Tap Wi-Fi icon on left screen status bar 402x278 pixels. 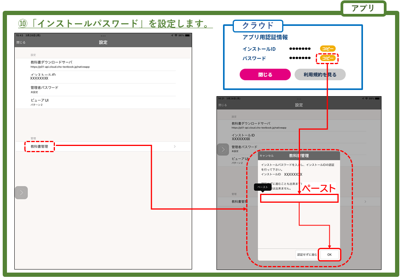[x=176, y=35]
